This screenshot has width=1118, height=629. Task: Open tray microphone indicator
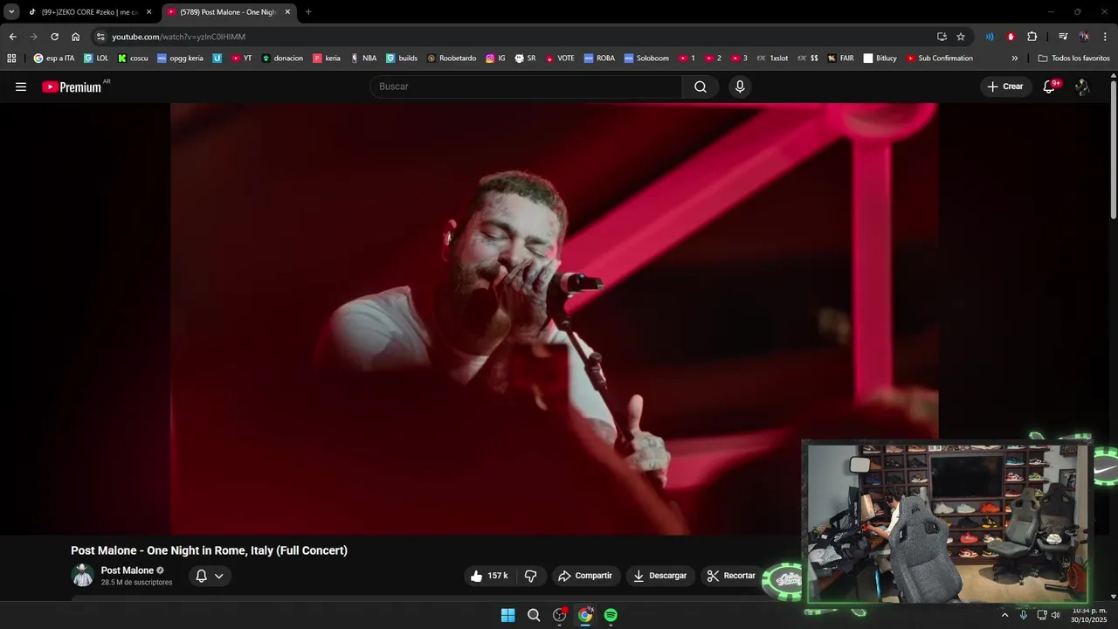1024,615
